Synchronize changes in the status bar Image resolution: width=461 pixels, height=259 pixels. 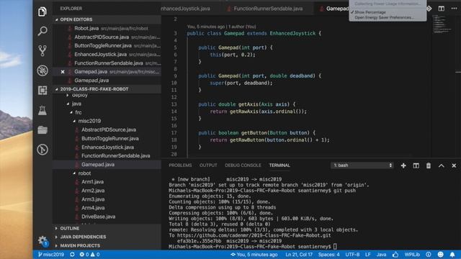pyautogui.click(x=72, y=255)
